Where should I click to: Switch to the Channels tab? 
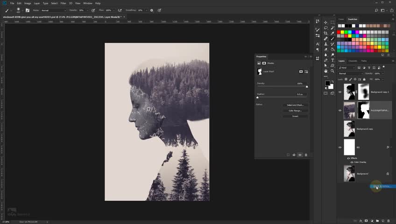click(x=353, y=61)
